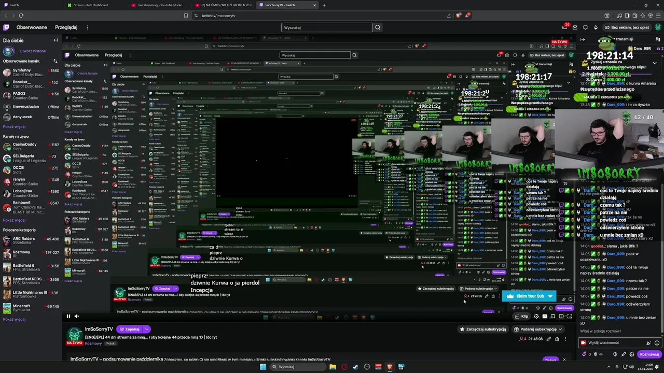Open new browser tab plus button
The height and width of the screenshot is (373, 664).
point(324,5)
